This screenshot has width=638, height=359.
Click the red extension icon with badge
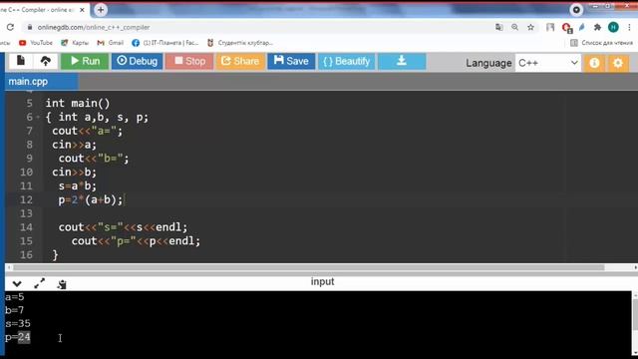click(566, 28)
